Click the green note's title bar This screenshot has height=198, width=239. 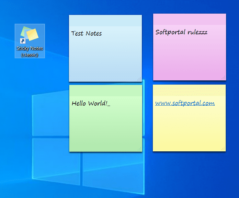pos(106,90)
